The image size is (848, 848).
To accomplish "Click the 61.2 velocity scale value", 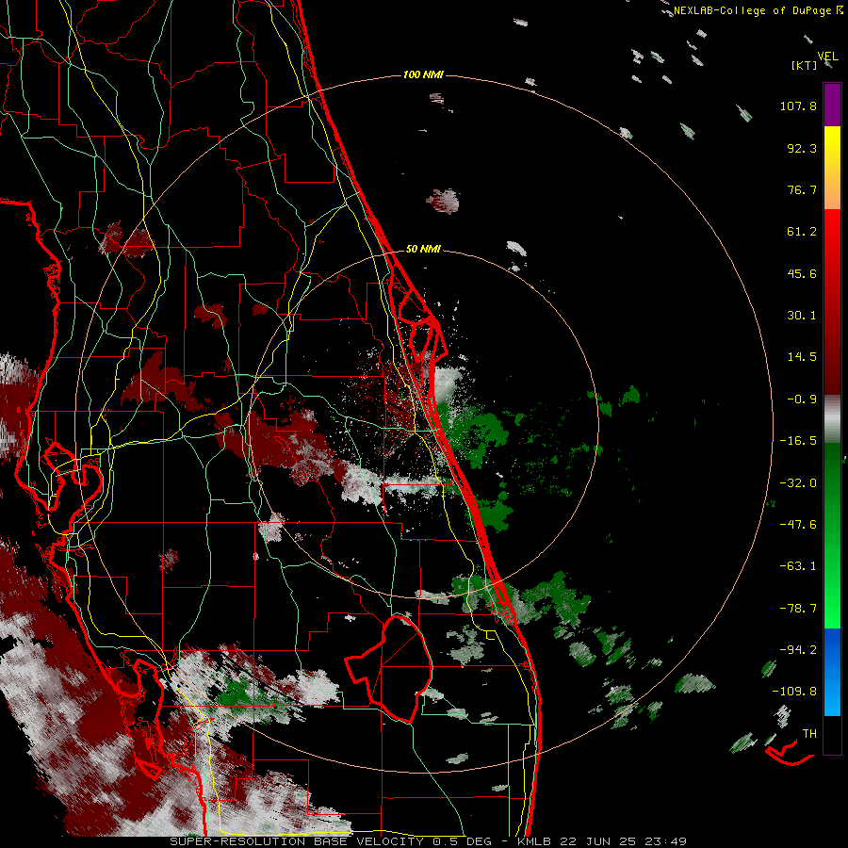I will [x=802, y=232].
